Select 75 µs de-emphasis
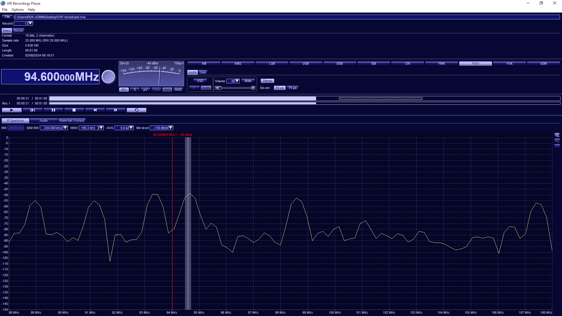 (292, 88)
